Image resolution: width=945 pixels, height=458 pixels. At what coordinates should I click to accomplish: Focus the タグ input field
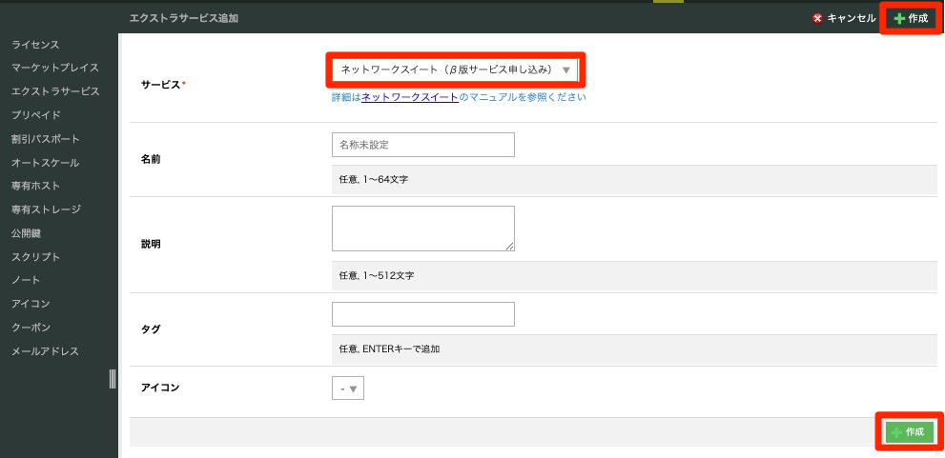click(423, 314)
